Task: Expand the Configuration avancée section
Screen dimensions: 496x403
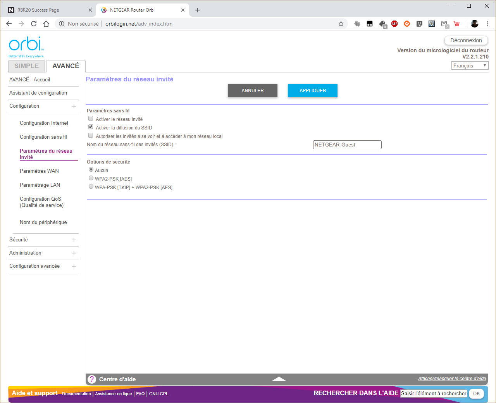Action: tap(74, 266)
